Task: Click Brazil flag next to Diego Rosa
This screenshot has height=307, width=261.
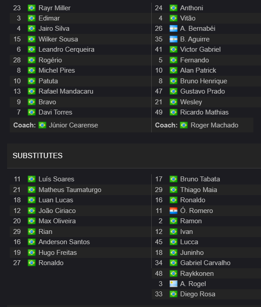Action: [174, 294]
